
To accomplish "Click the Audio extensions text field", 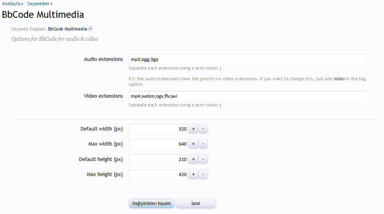I will (247, 59).
